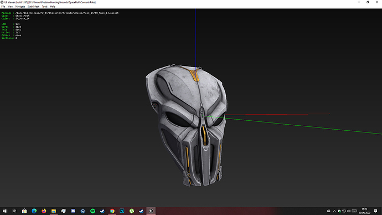Image resolution: width=382 pixels, height=215 pixels.
Task: Open Spotify from the taskbar
Action: 92,211
